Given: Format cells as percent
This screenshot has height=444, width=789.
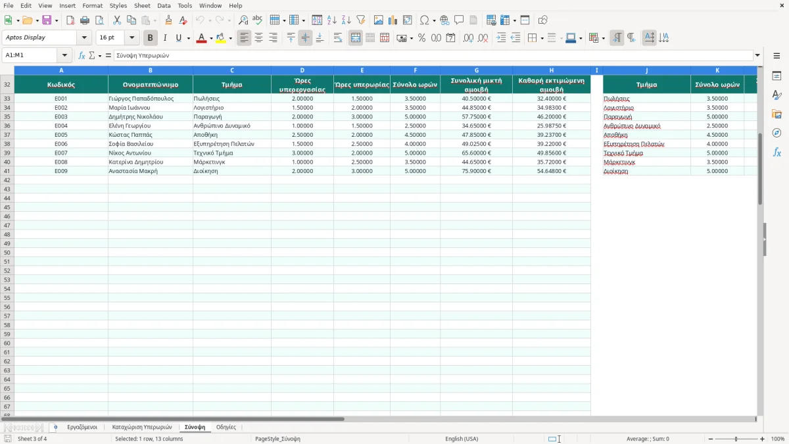Looking at the screenshot, I should point(421,38).
